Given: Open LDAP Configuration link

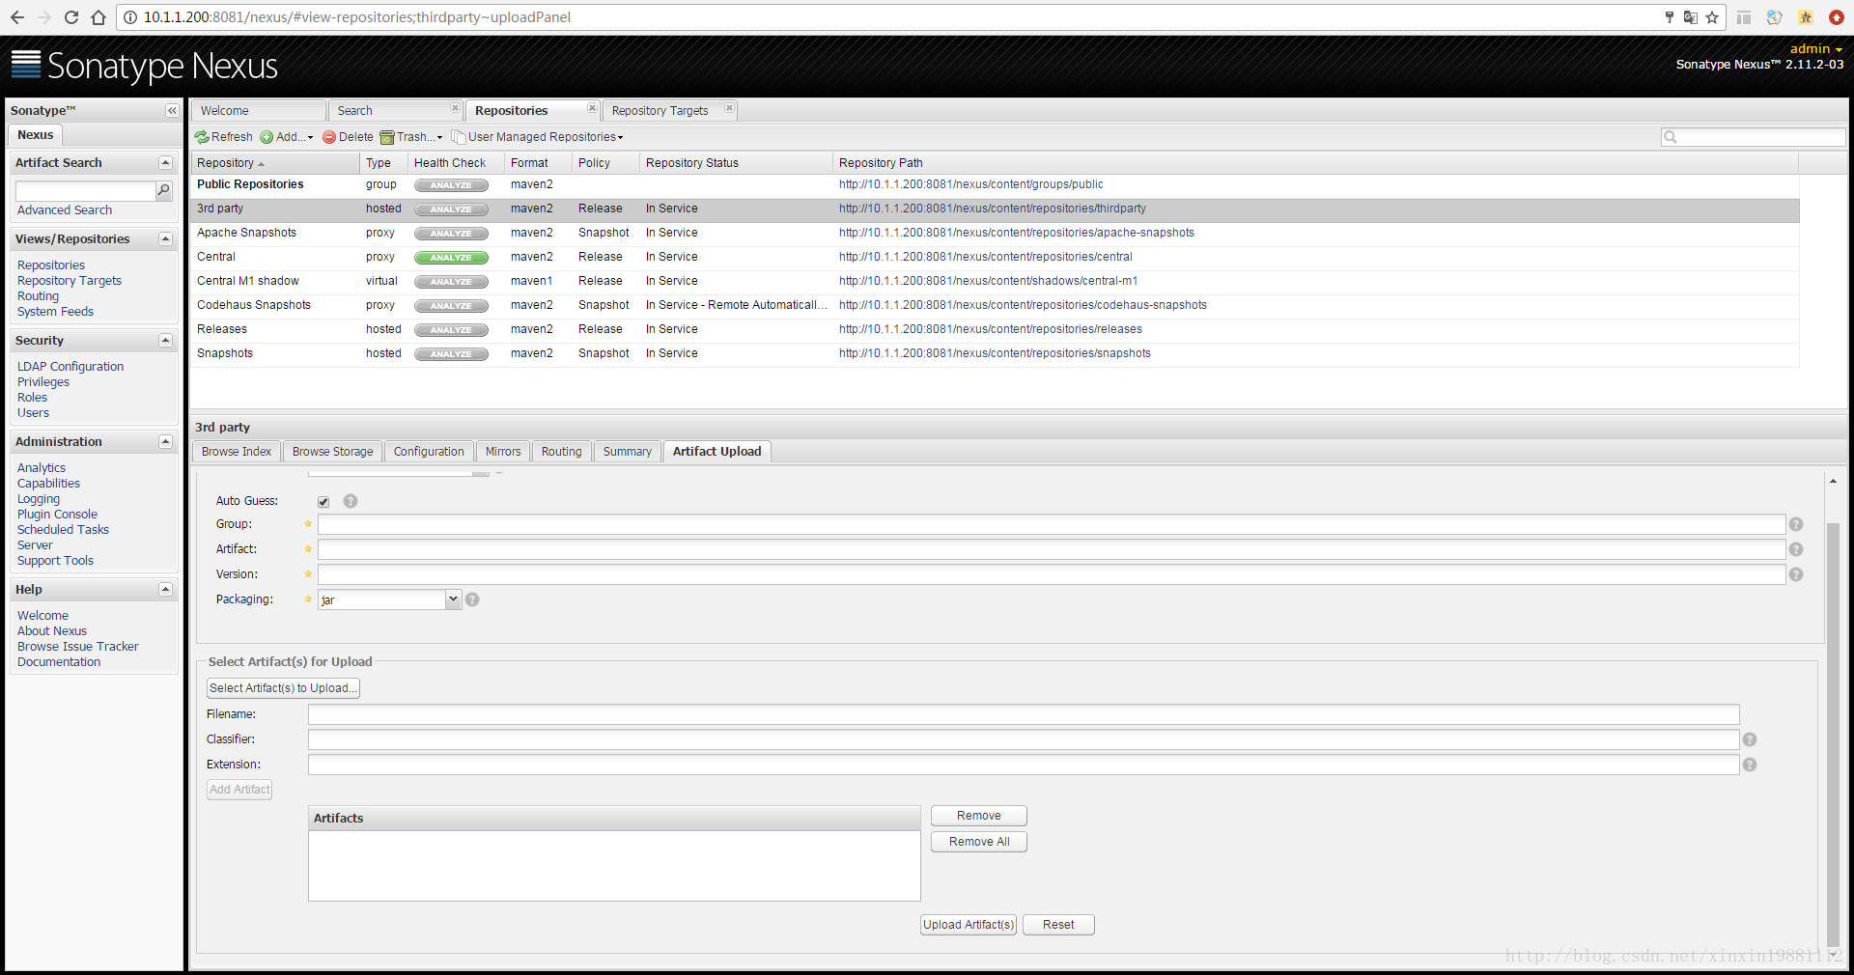Looking at the screenshot, I should pyautogui.click(x=70, y=367).
